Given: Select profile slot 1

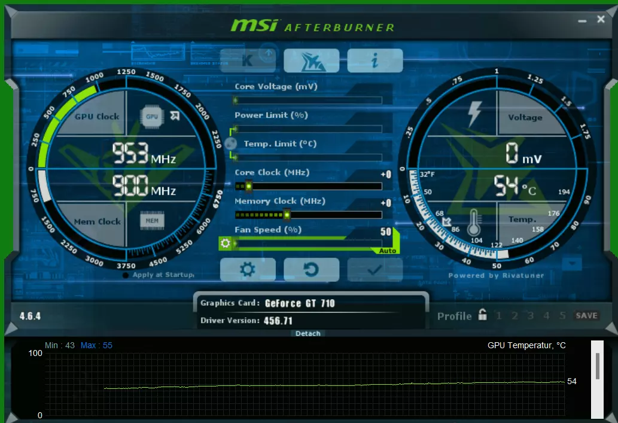Looking at the screenshot, I should coord(499,315).
